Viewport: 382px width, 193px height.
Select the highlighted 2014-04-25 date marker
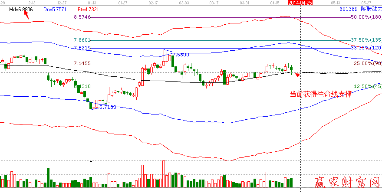tap(301, 3)
